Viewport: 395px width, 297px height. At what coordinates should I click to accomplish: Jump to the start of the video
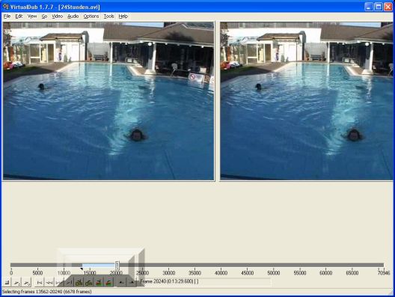(40, 283)
